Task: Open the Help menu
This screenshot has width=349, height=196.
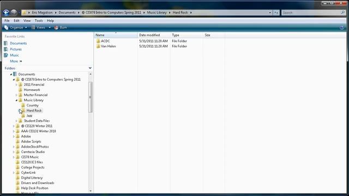Action: point(51,21)
